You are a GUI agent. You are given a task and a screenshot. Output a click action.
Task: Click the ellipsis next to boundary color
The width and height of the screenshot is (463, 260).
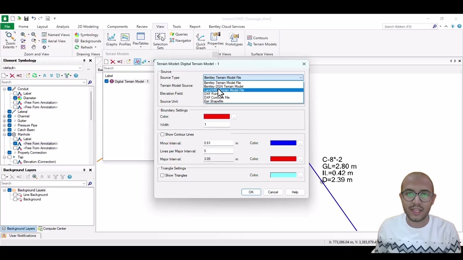[234, 117]
